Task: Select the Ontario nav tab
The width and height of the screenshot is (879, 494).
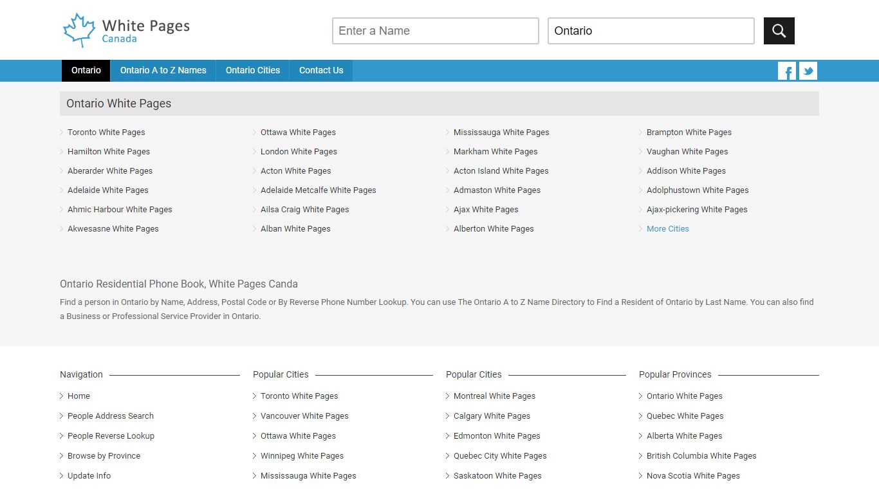Action: (x=86, y=71)
